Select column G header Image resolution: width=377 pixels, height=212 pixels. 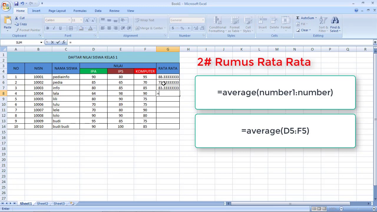pos(168,49)
